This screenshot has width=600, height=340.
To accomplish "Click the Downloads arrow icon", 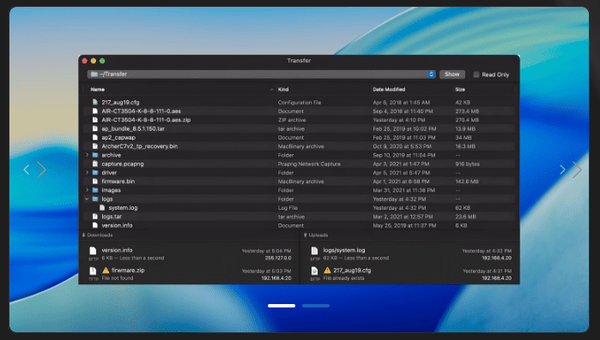I will [83, 235].
